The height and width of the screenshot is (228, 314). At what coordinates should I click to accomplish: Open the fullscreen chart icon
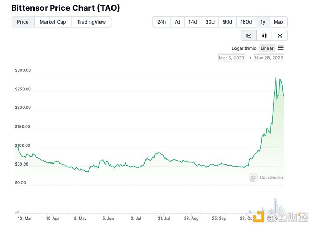[280, 36]
